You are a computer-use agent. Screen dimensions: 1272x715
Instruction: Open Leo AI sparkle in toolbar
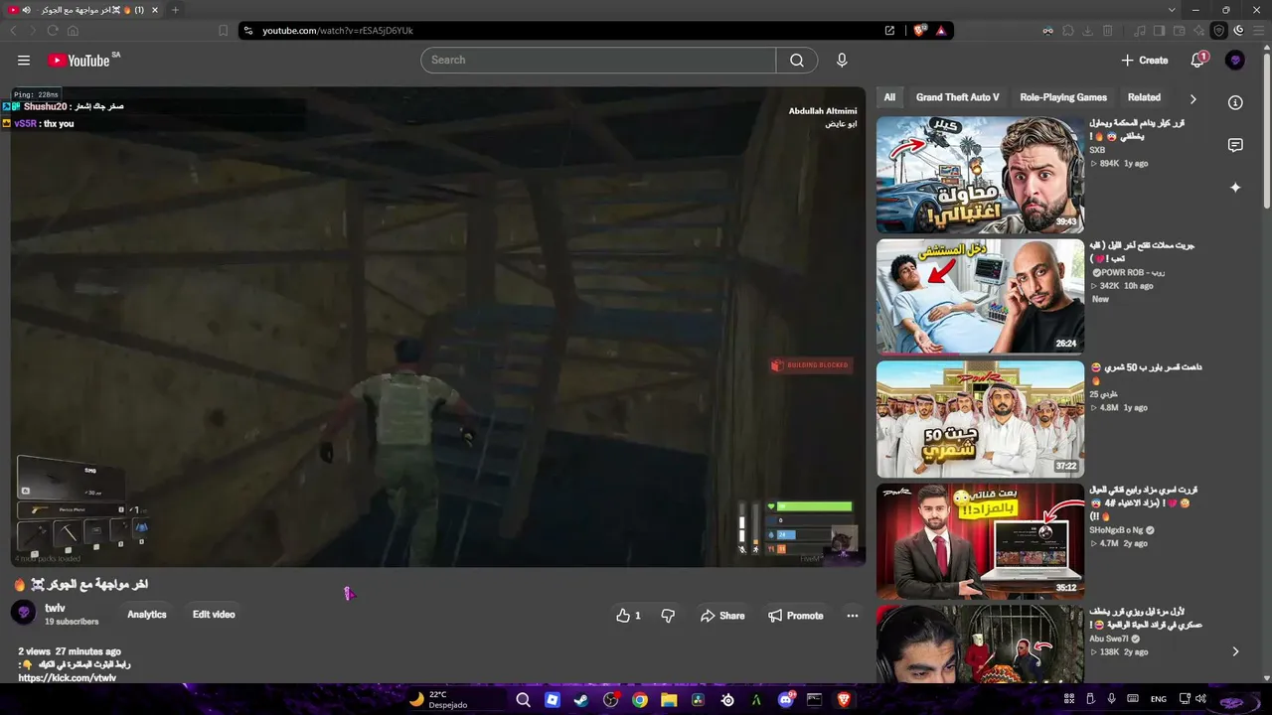point(1199,31)
